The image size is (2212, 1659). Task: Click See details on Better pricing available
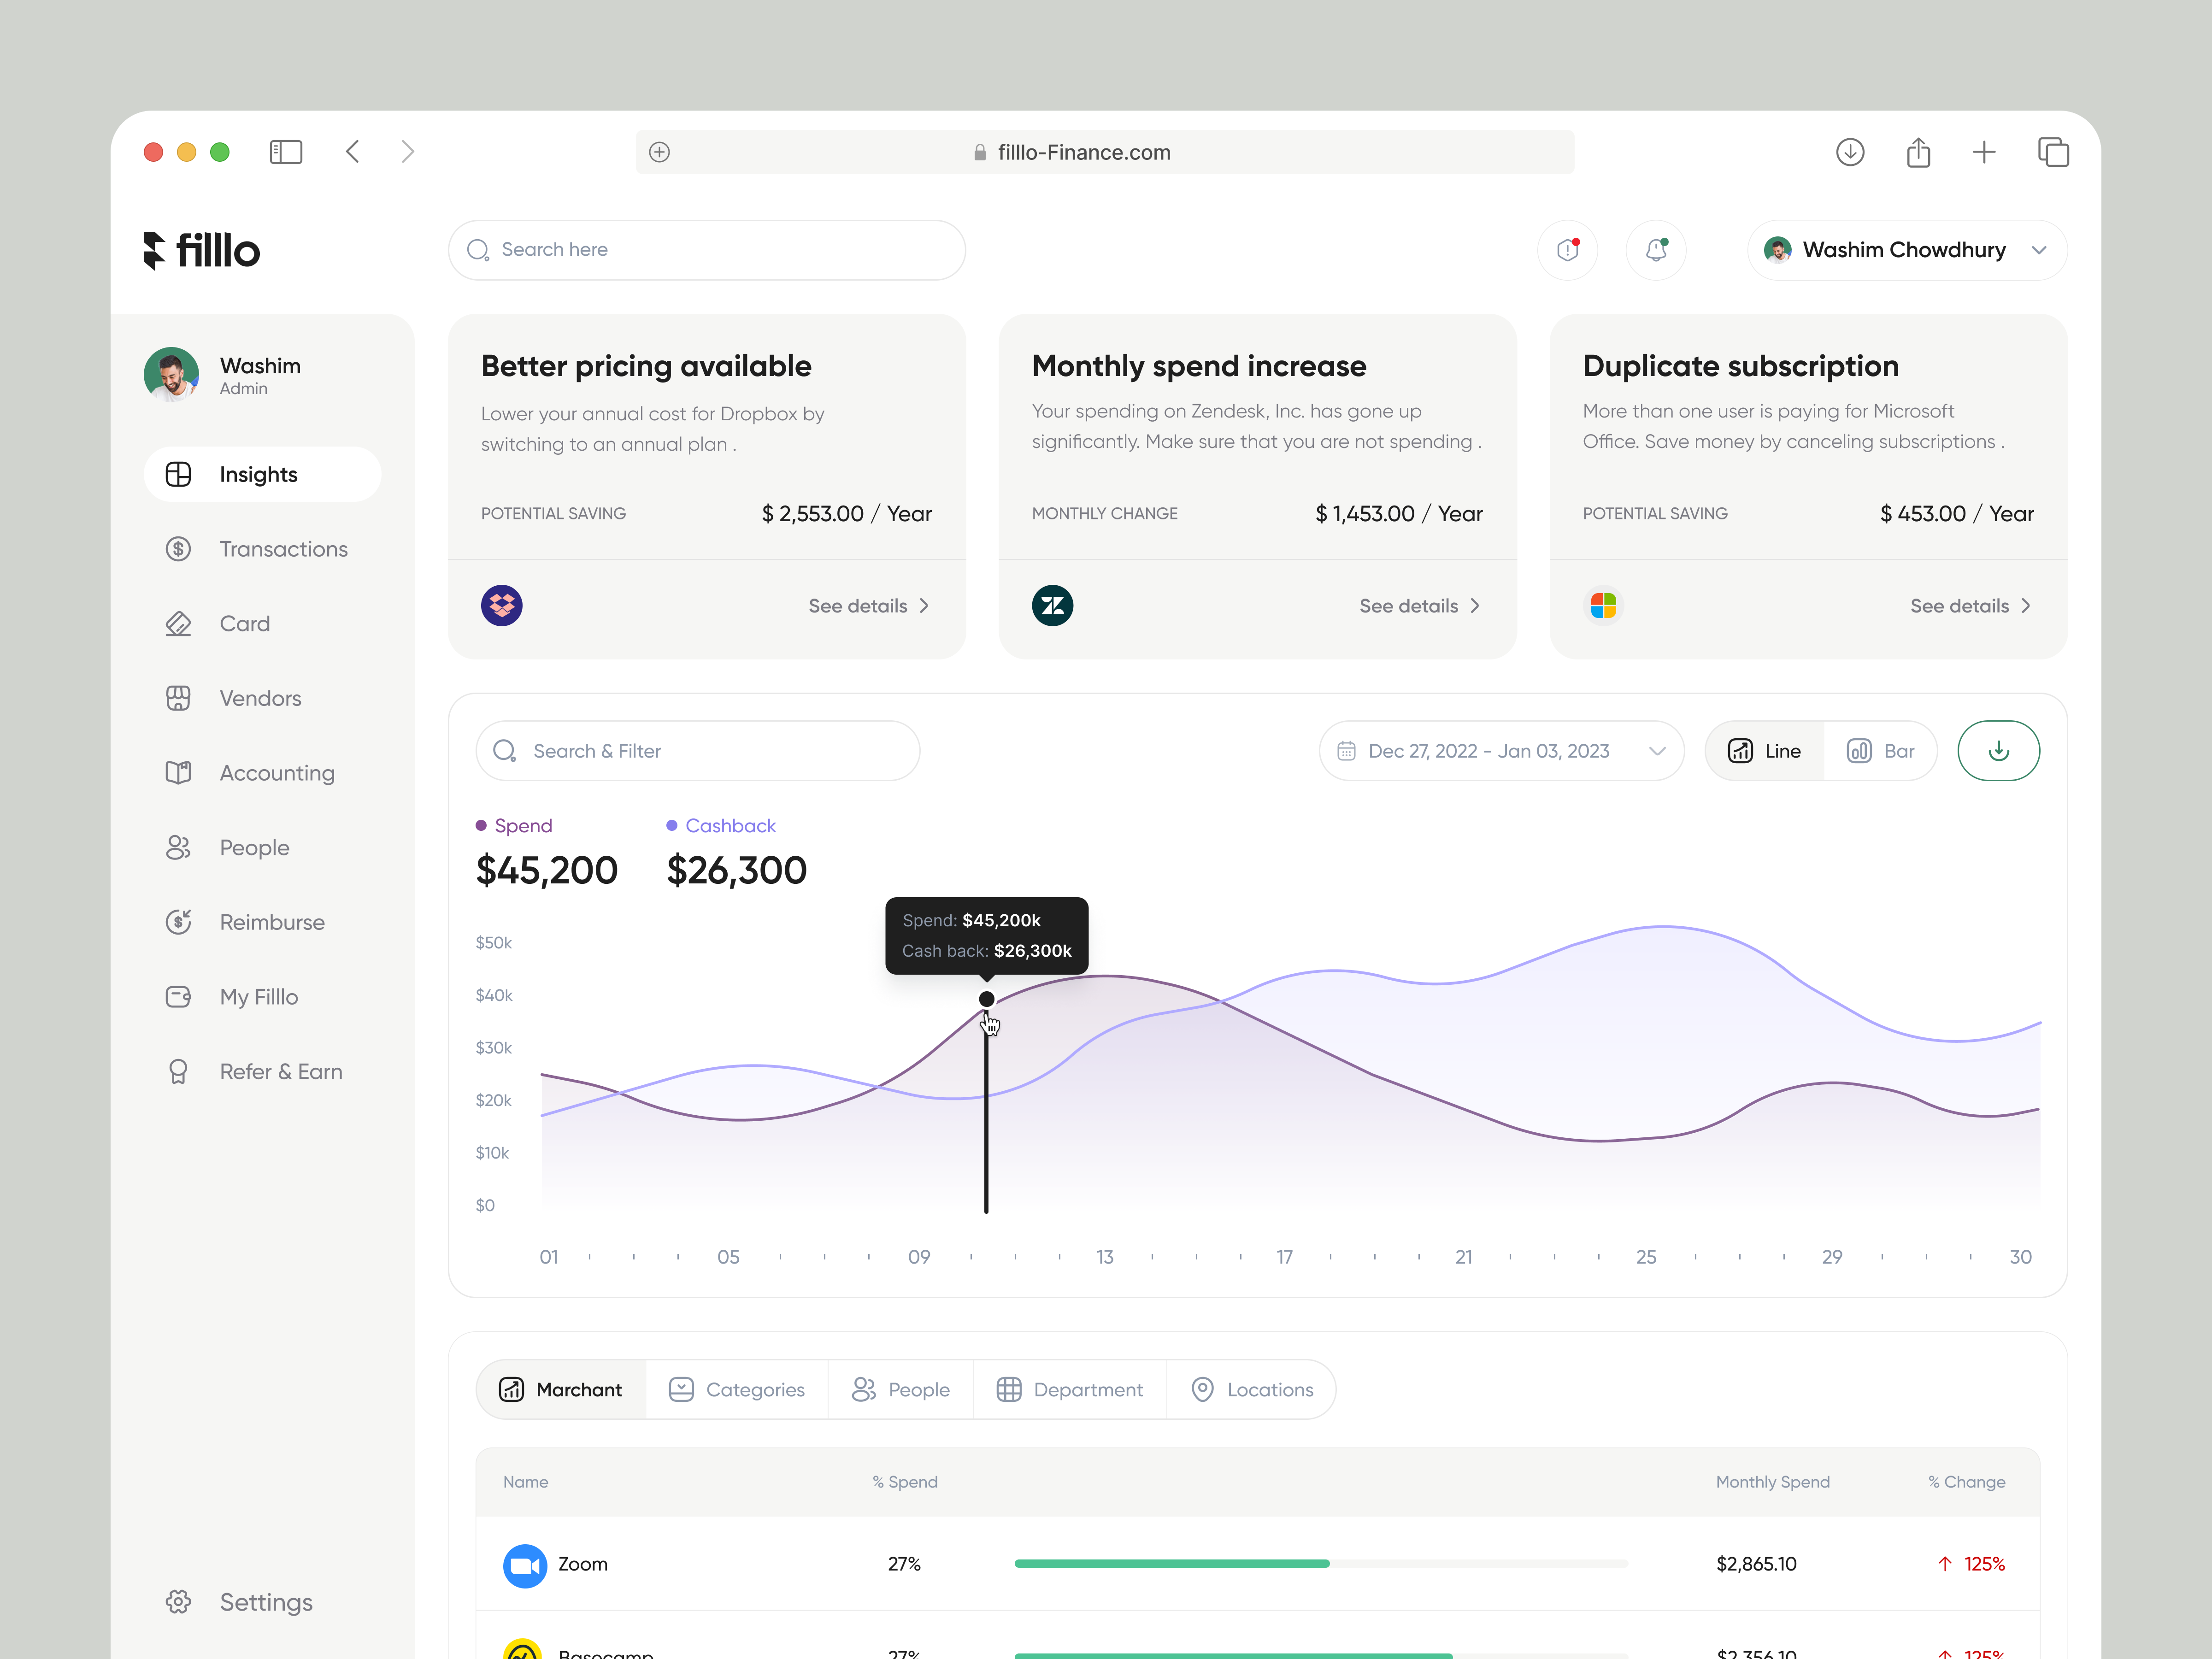coord(868,605)
